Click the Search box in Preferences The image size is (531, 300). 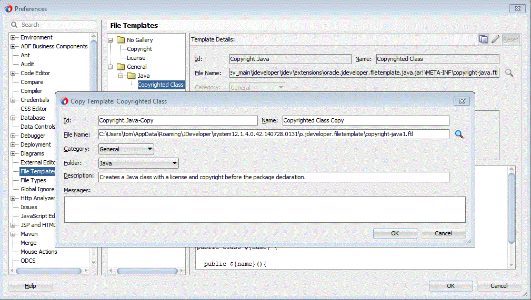[54, 25]
